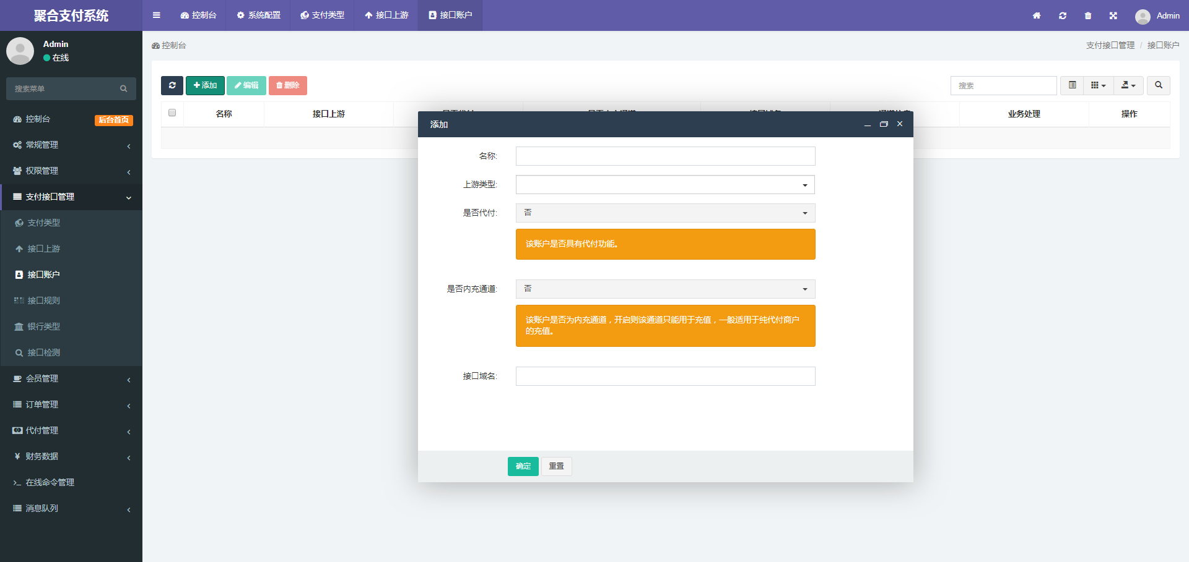Click the 确定 confirm button
Image resolution: width=1189 pixels, height=562 pixels.
coord(523,466)
